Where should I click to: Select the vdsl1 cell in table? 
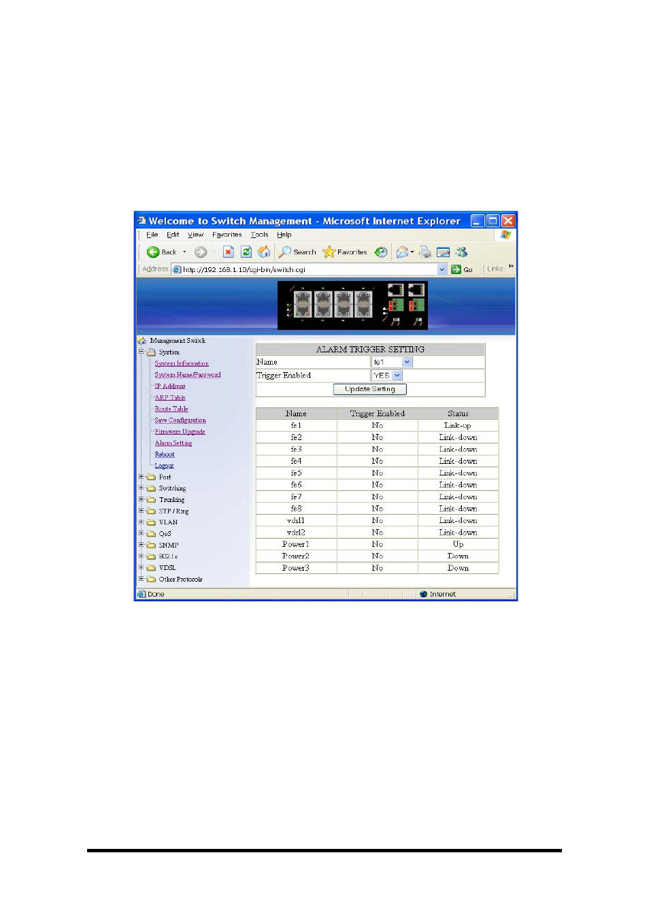[x=296, y=520]
